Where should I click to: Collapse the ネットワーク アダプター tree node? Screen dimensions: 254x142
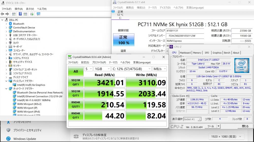coord(6,89)
